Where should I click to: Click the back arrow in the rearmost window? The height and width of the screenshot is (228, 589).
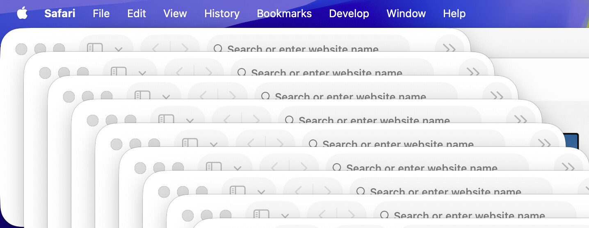click(156, 48)
